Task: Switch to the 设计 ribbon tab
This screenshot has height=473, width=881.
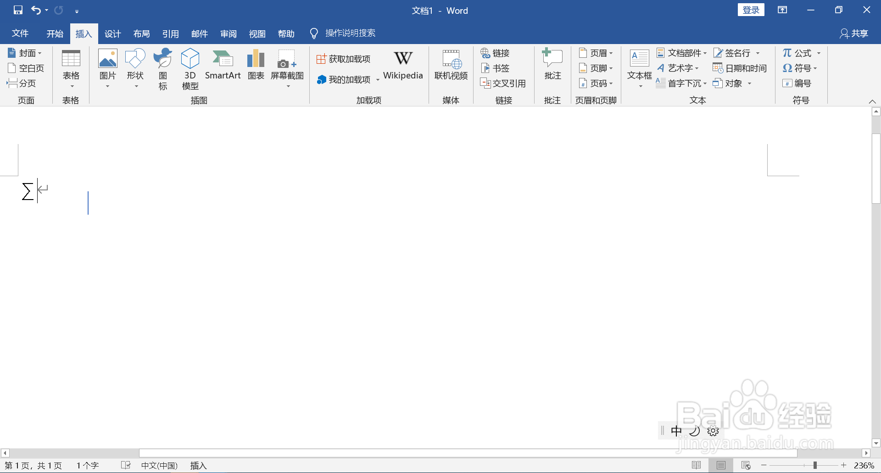Action: click(x=112, y=33)
